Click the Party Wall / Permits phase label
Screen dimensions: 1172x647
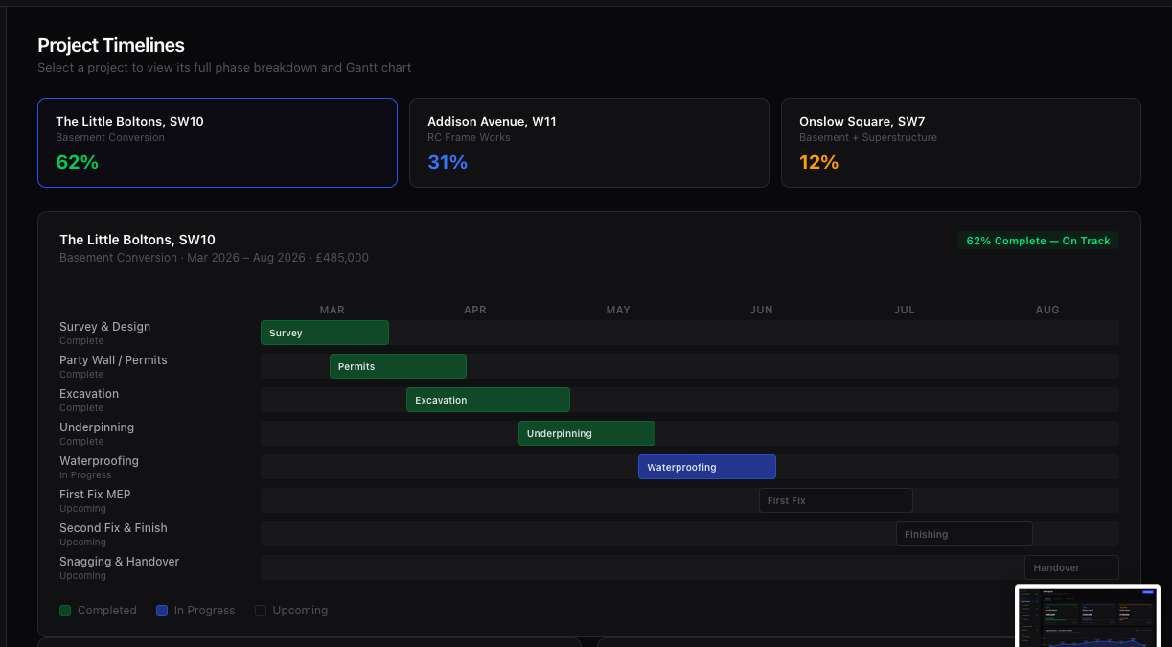(113, 360)
